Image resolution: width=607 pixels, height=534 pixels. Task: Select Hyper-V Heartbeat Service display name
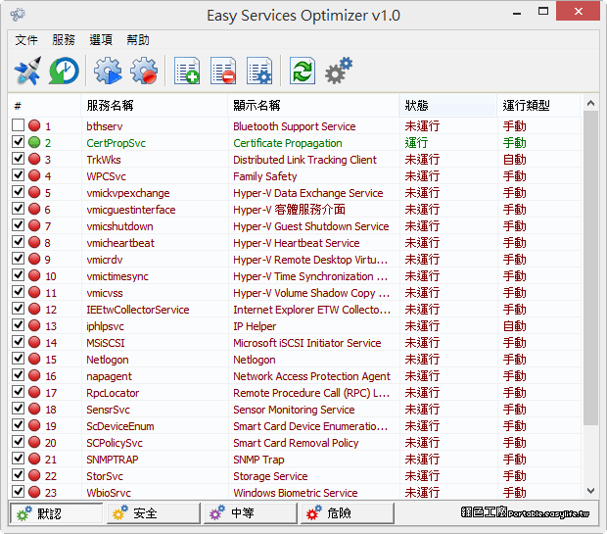(x=296, y=243)
